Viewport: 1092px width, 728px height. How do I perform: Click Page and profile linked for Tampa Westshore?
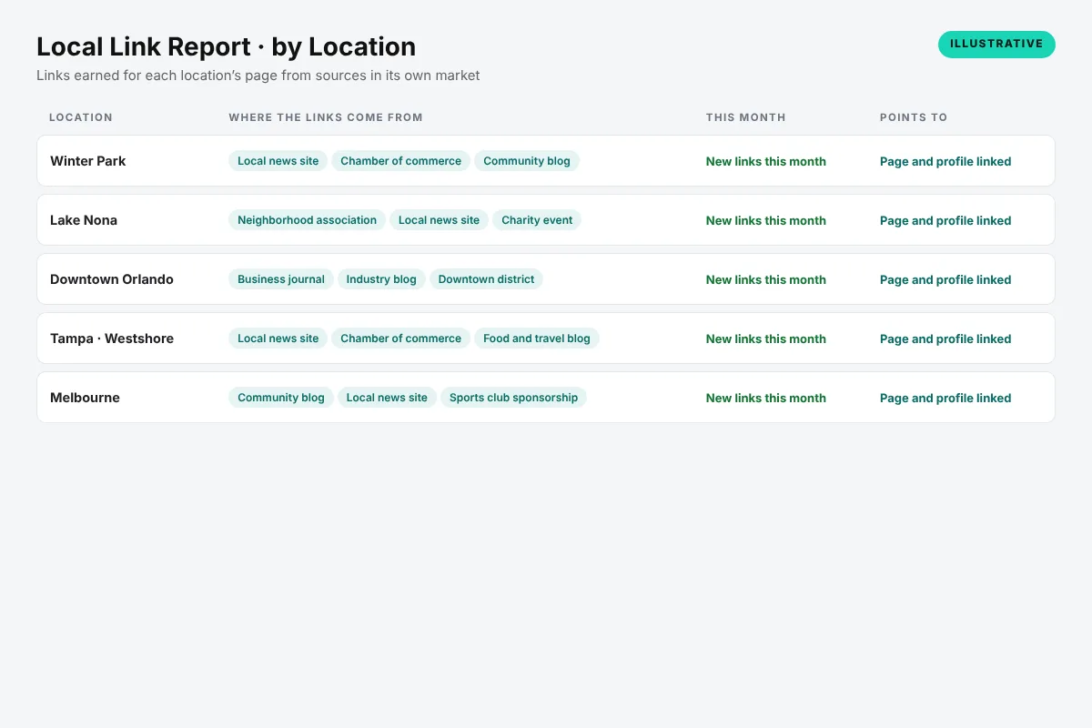point(945,339)
